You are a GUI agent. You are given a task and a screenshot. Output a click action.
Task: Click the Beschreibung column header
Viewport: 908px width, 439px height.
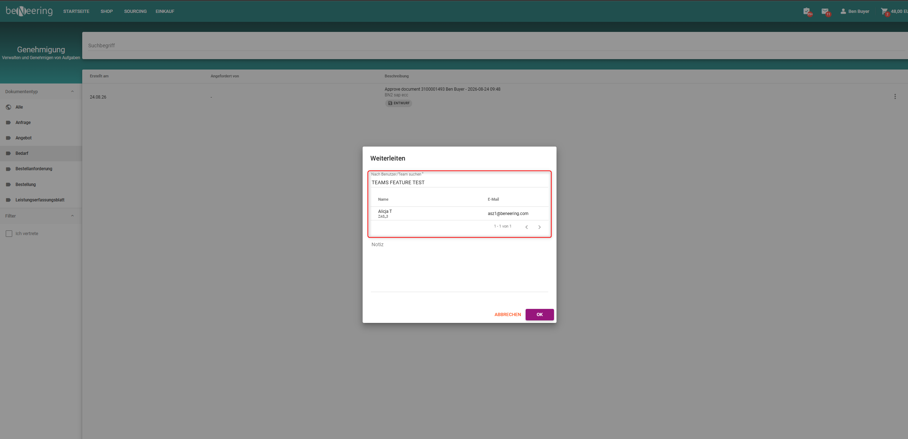pos(397,76)
